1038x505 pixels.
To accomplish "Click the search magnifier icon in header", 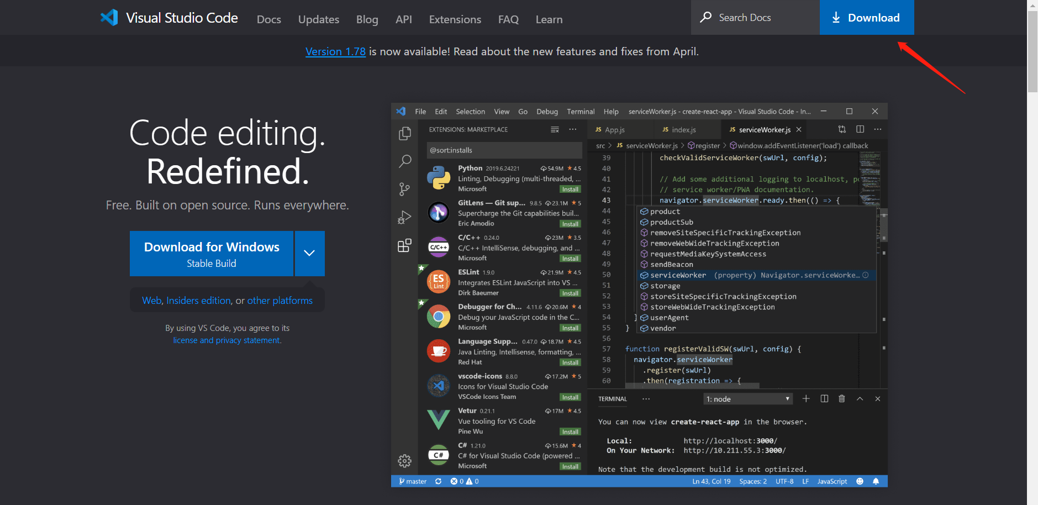I will [x=705, y=17].
